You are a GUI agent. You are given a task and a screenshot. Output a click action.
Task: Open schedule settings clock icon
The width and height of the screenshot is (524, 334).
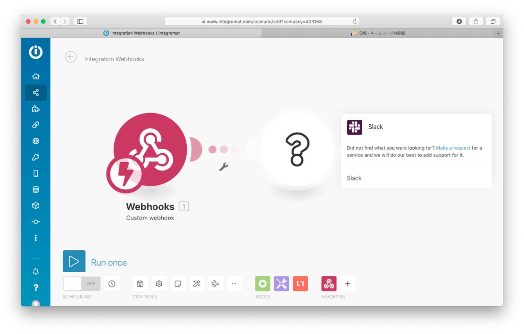click(112, 284)
